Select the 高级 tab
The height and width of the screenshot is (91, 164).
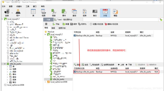pos(53,28)
